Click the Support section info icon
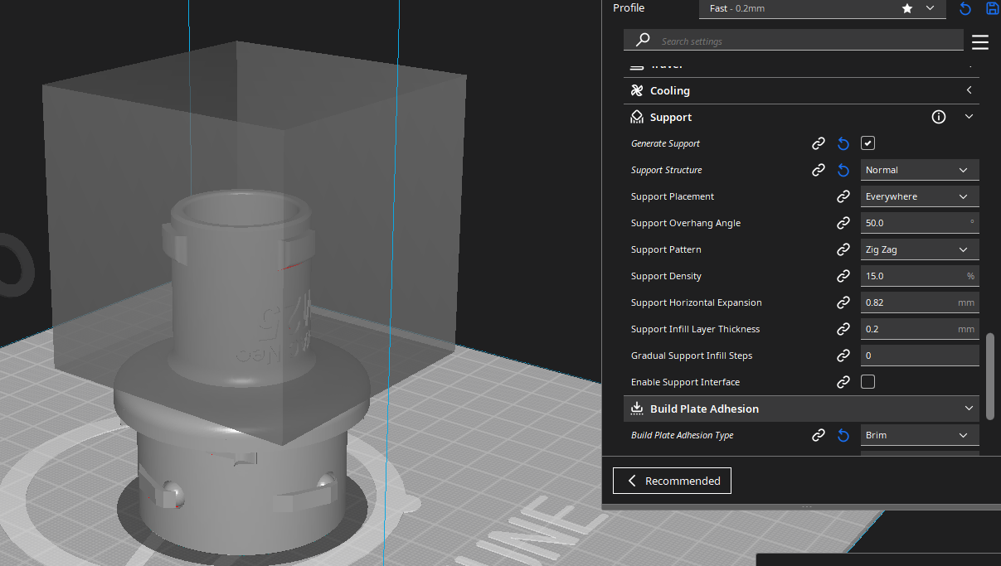The image size is (1001, 566). coord(939,117)
